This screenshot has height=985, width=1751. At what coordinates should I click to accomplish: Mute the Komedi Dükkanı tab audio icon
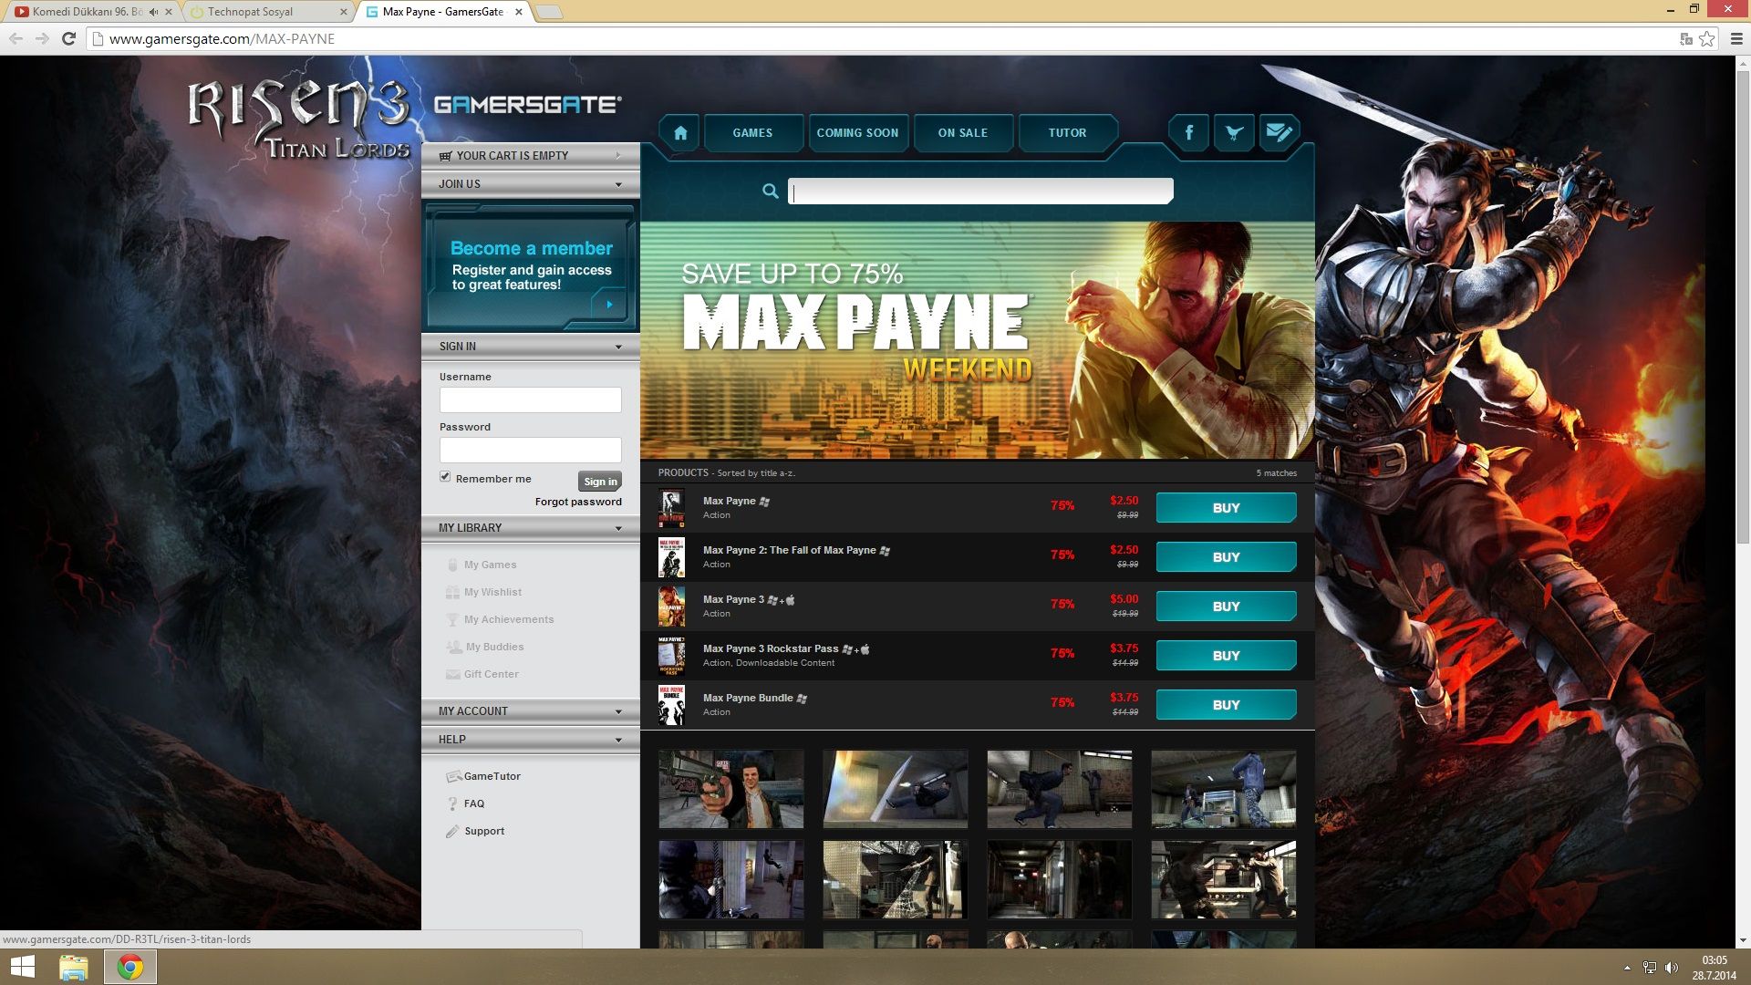point(153,12)
